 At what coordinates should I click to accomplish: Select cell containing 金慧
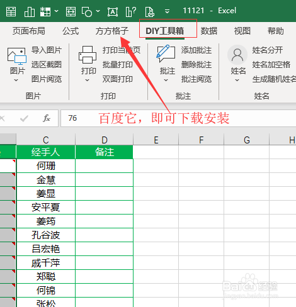(46, 180)
